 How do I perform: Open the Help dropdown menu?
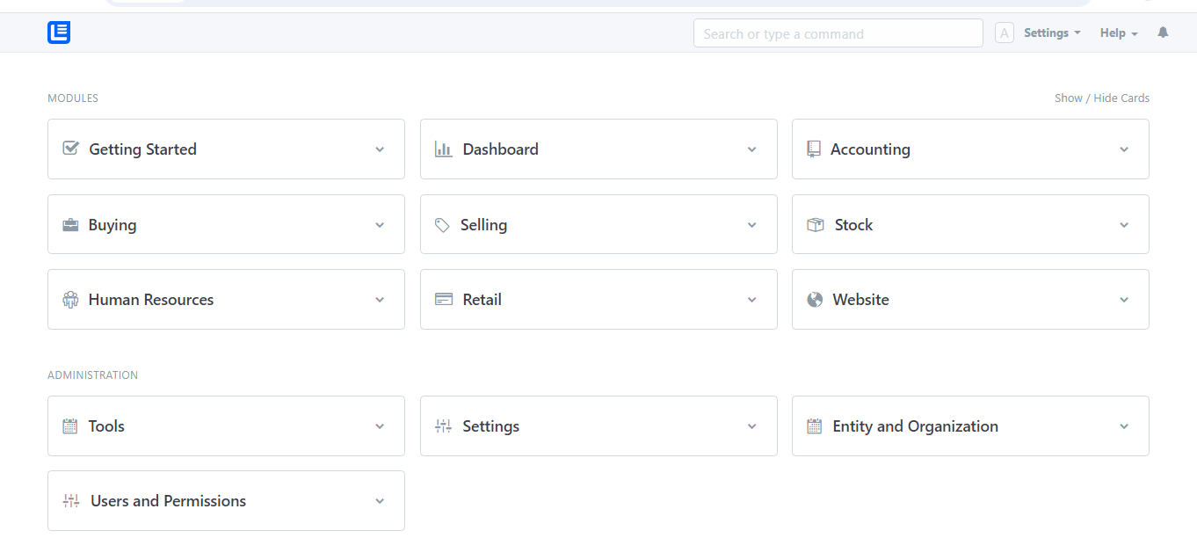click(x=1118, y=33)
